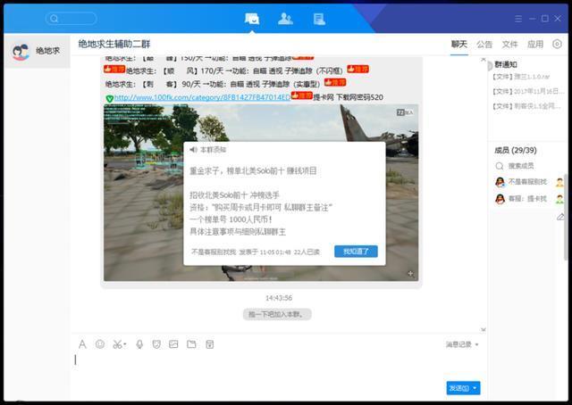Click the search box in top bar
This screenshot has height=405, width=572.
pos(71,18)
